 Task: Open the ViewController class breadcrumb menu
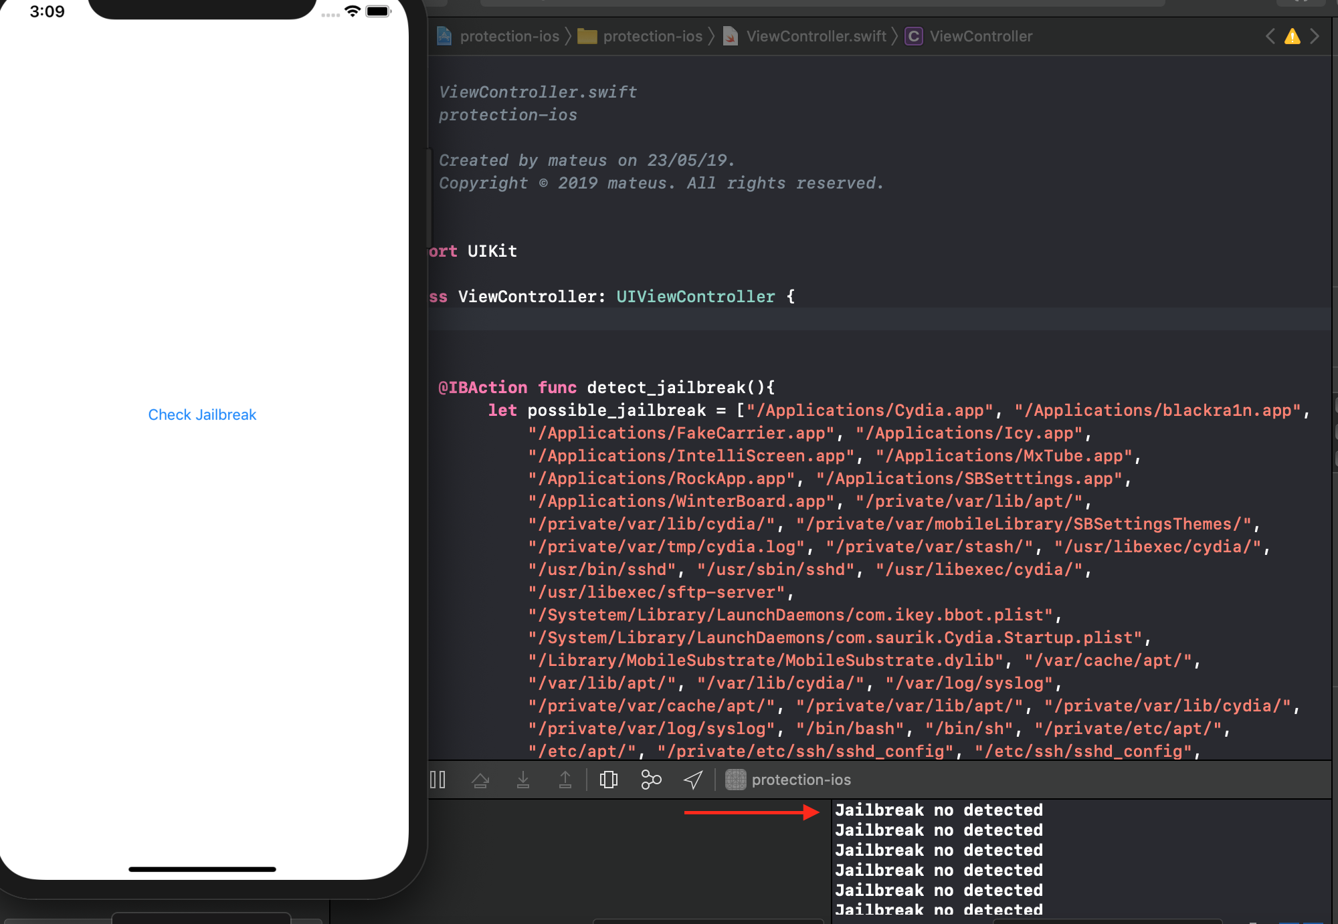pyautogui.click(x=980, y=36)
